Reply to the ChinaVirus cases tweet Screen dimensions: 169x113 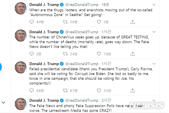(x=32, y=54)
